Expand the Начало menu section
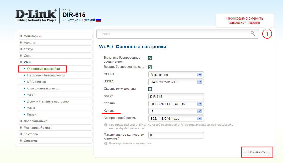283x163 pixels. tap(55, 43)
